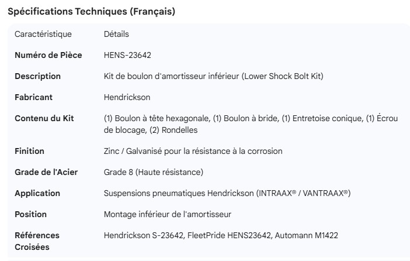Select the Position row label

click(x=30, y=214)
